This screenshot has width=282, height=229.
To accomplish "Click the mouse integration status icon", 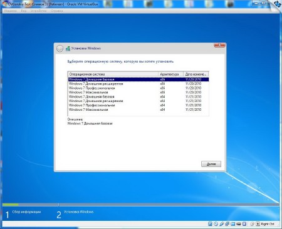I will pos(252,224).
